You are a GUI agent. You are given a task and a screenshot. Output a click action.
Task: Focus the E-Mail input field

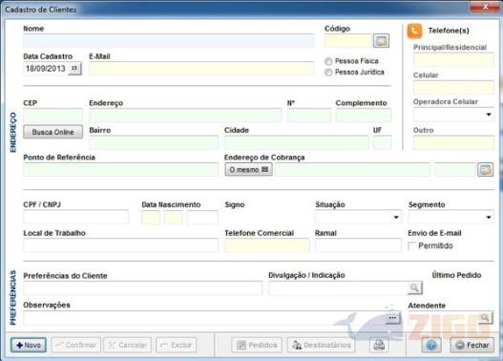(x=201, y=69)
